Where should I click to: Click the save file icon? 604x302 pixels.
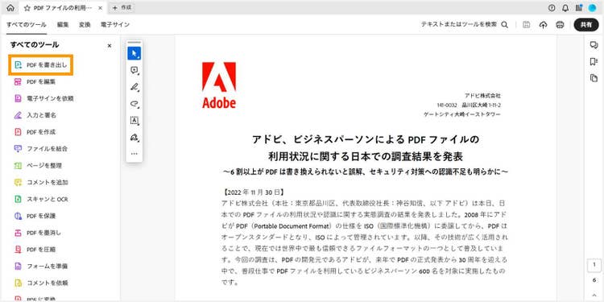tap(526, 25)
